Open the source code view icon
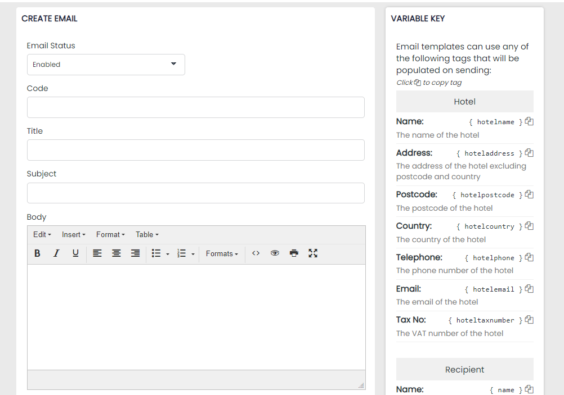 [x=256, y=253]
